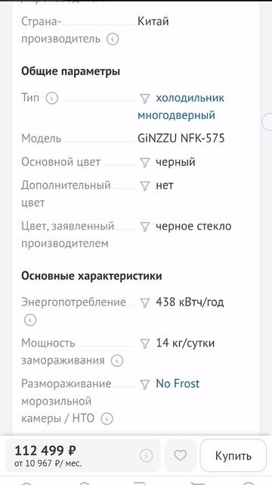This screenshot has height=485, width=272.
Task: Tap the Купить button
Action: pos(233,455)
